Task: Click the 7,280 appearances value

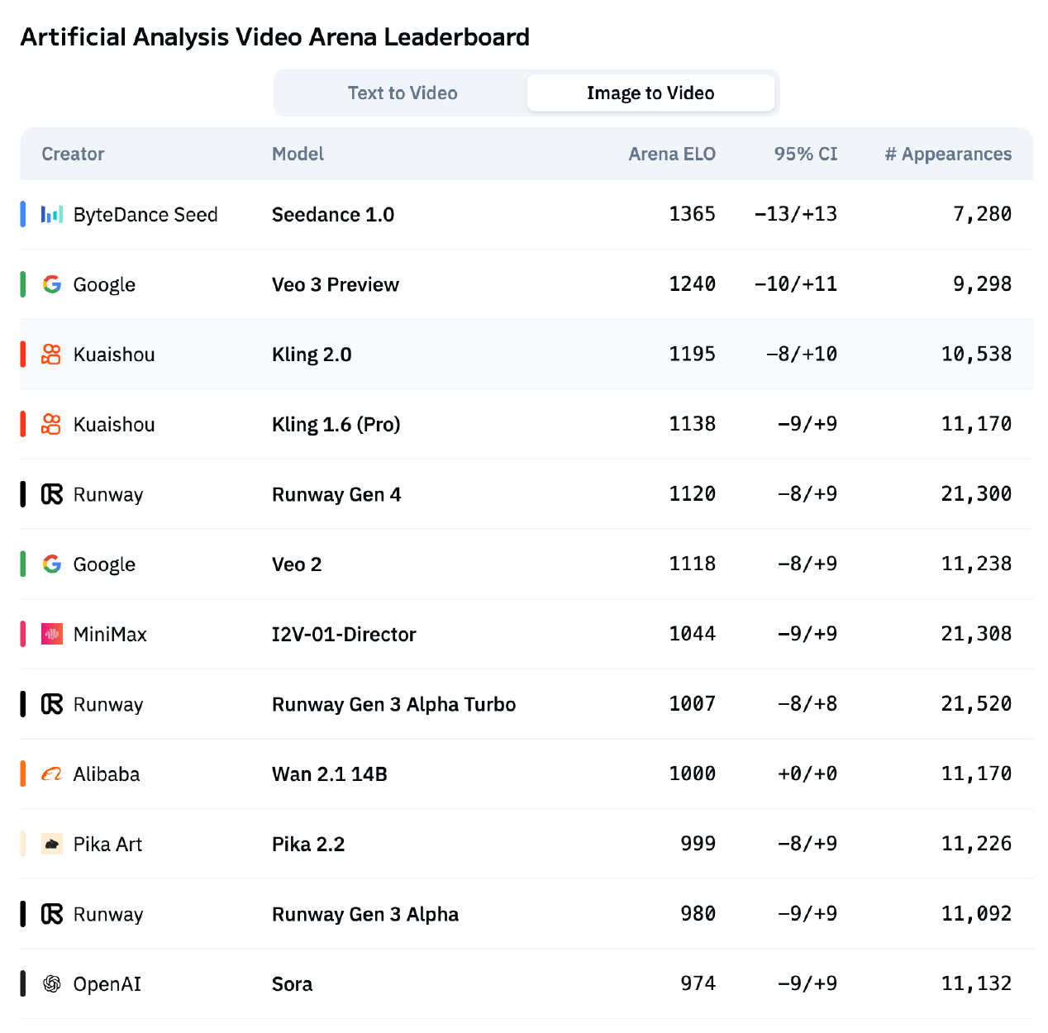Action: point(983,214)
